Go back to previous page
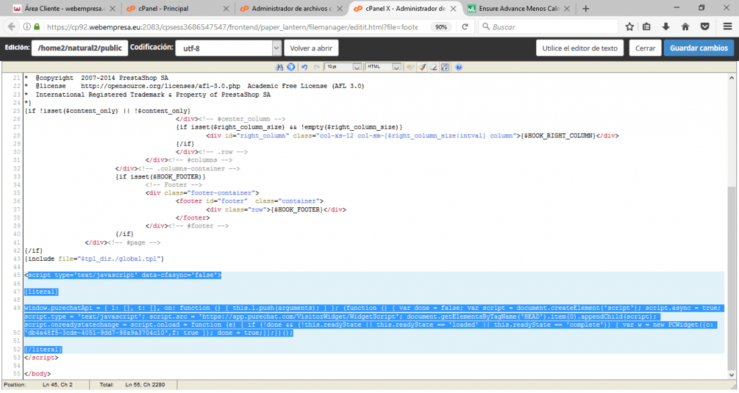This screenshot has width=739, height=393. (11, 27)
